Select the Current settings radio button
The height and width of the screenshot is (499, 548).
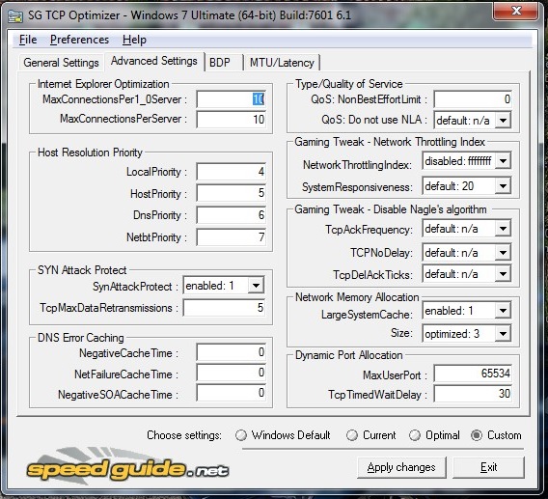[x=351, y=435]
